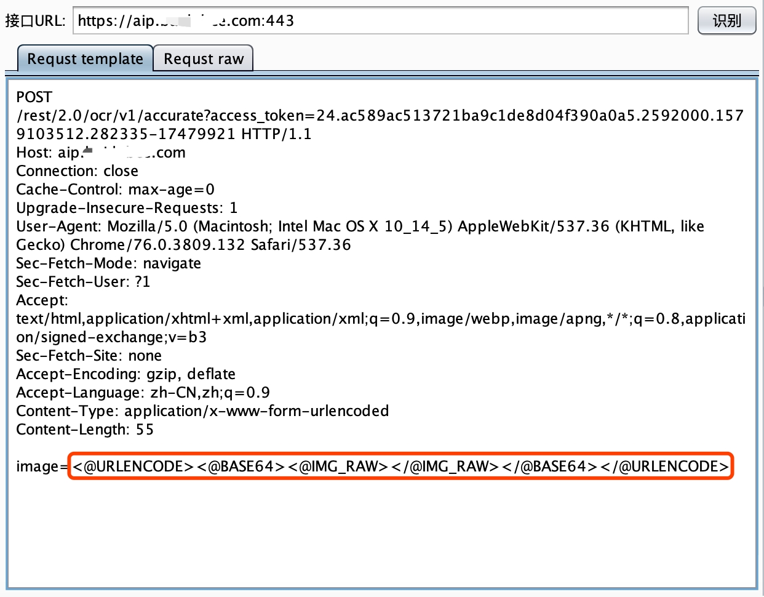Image resolution: width=764 pixels, height=597 pixels.
Task: Click the opening <@IMG_RAW> placeholder tag
Action: coord(338,467)
